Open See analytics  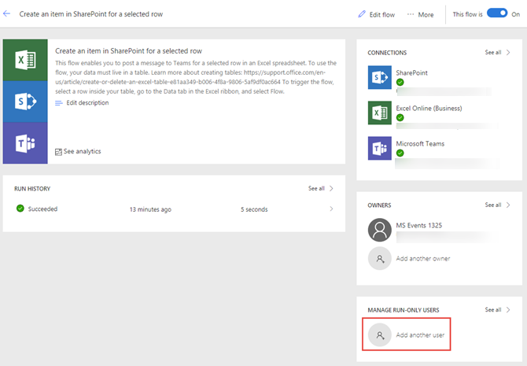click(78, 151)
